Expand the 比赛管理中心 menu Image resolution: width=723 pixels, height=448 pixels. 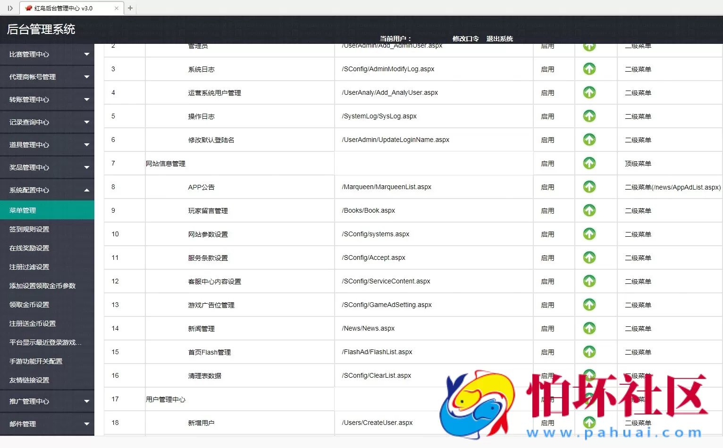click(47, 54)
